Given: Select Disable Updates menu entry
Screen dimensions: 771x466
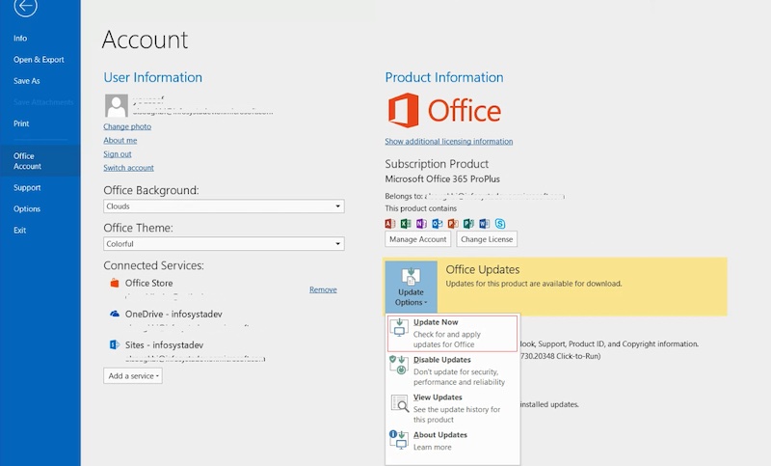Looking at the screenshot, I should click(x=452, y=370).
